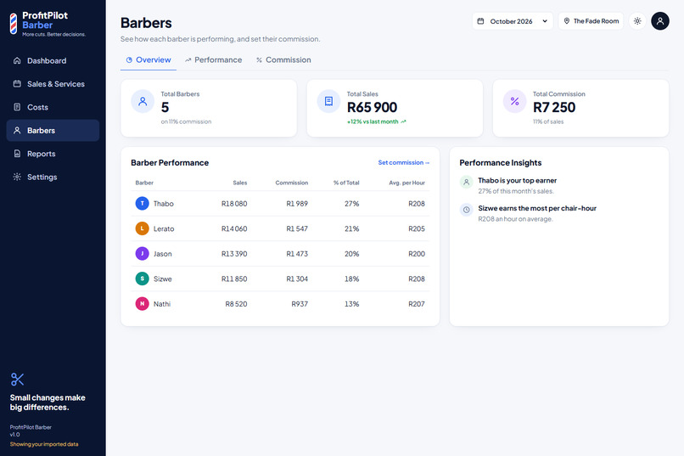684x456 pixels.
Task: Open The Fade Room location selector
Action: pos(591,21)
